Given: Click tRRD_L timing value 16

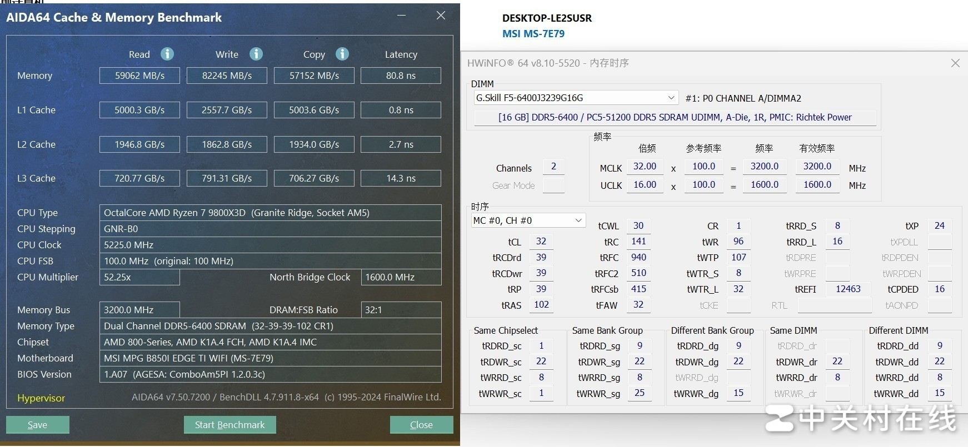Looking at the screenshot, I should 837,242.
